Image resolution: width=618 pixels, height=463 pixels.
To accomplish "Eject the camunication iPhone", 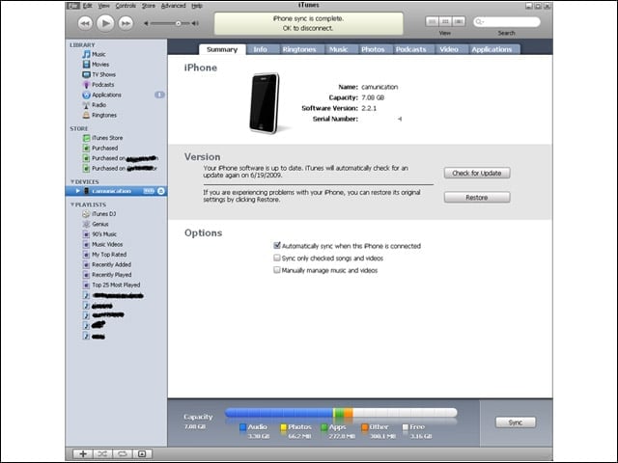I will [x=161, y=191].
